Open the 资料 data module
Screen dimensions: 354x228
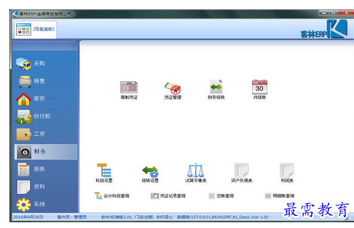tap(31, 187)
